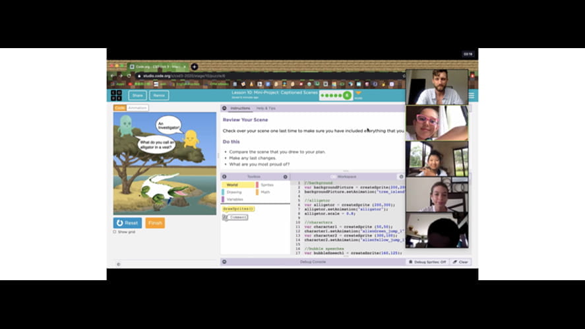The height and width of the screenshot is (329, 585).
Task: Toggle Debug Sprites off button
Action: (427, 262)
